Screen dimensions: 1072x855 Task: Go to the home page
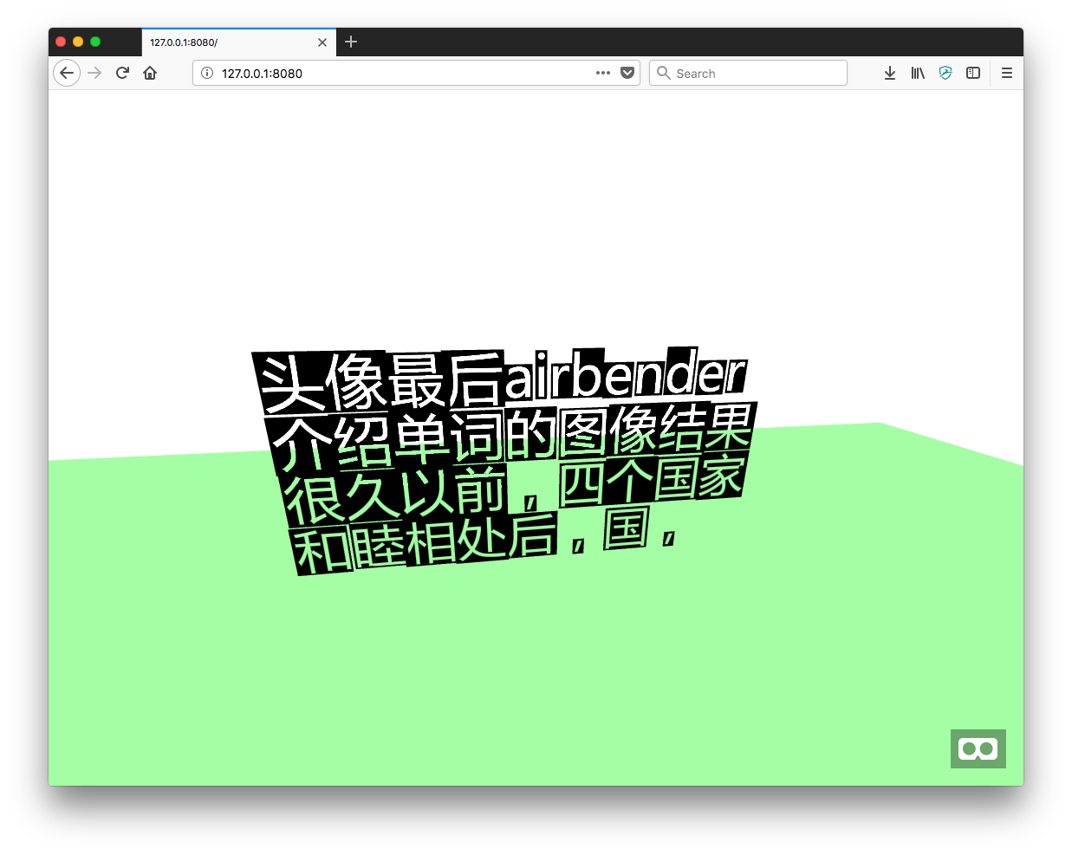tap(149, 73)
